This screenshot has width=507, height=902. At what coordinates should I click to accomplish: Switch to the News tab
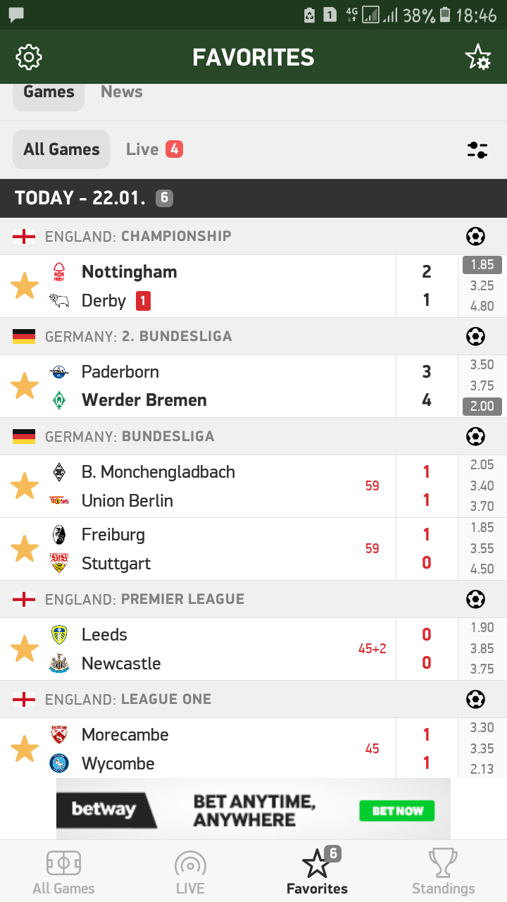click(x=121, y=92)
